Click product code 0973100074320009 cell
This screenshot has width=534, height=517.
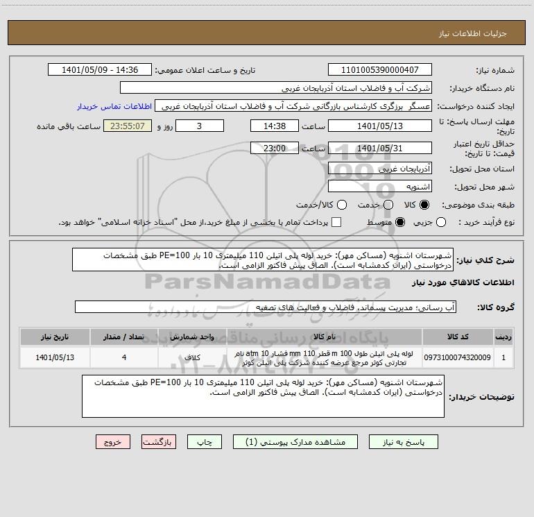(458, 357)
